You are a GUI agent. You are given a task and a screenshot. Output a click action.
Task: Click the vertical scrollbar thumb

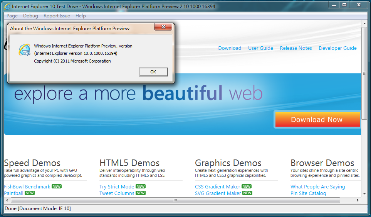364,73
